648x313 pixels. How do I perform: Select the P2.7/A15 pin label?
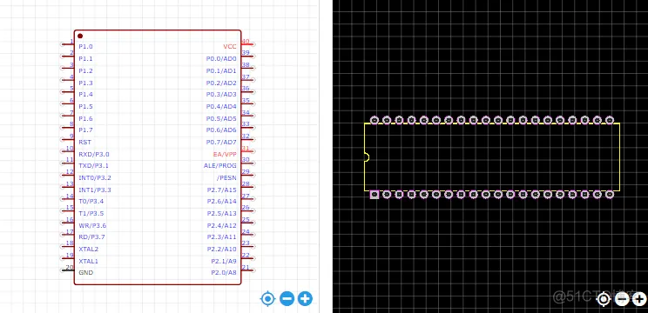[222, 190]
